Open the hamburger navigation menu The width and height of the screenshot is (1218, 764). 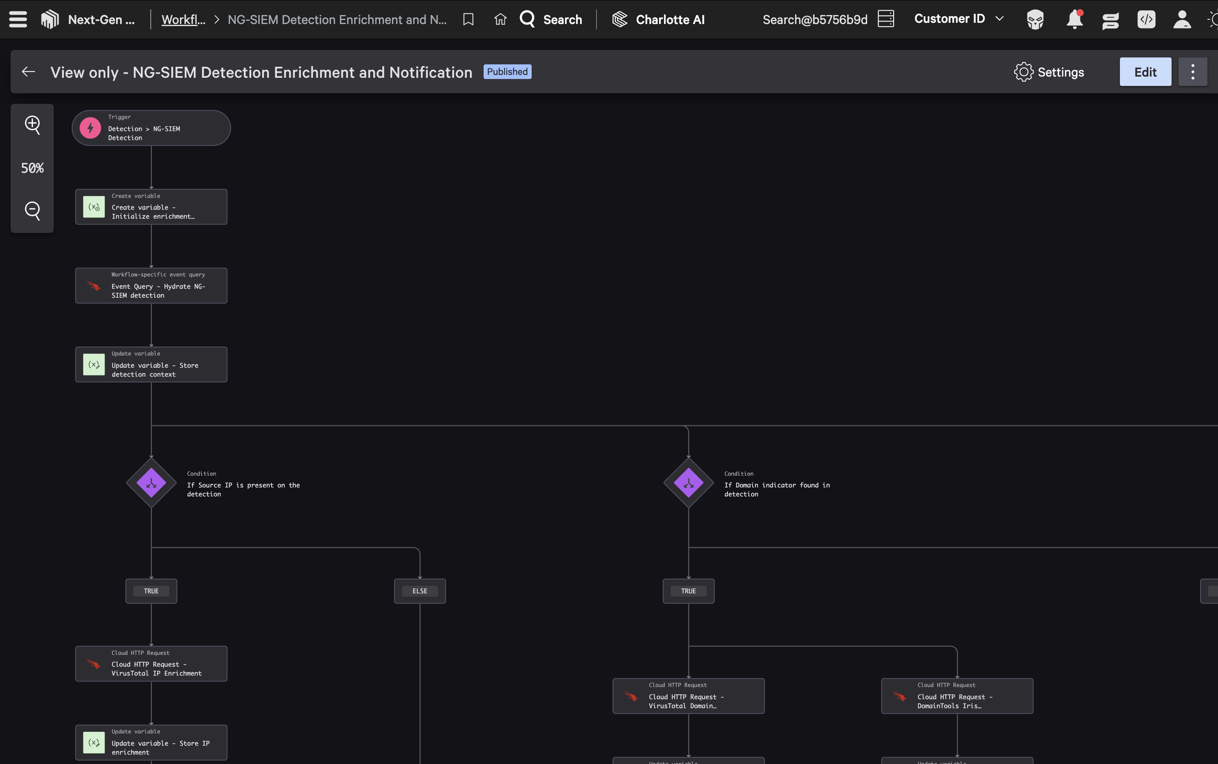pyautogui.click(x=18, y=20)
